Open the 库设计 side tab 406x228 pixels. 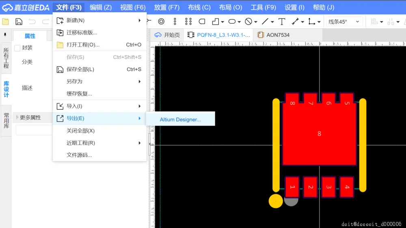tap(6, 89)
